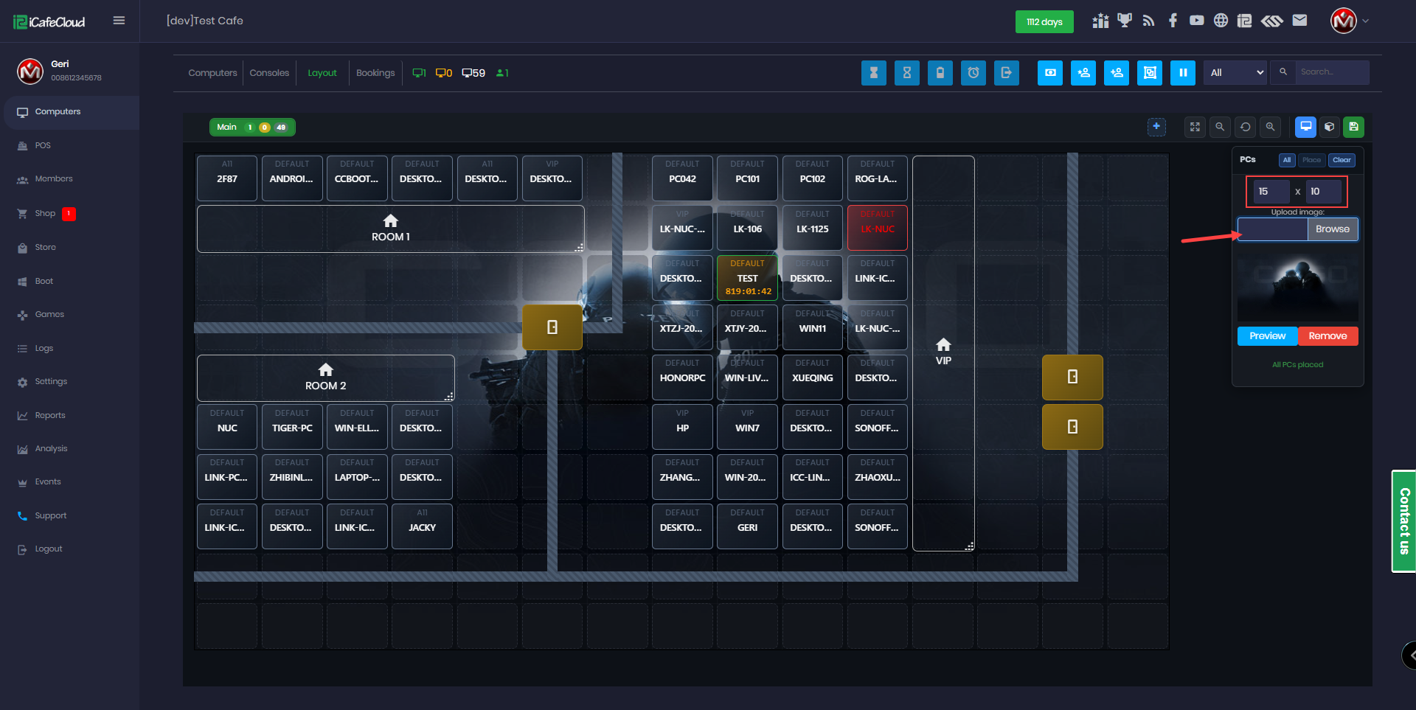1416x710 pixels.
Task: Toggle the hamburger sidebar menu
Action: click(x=119, y=21)
